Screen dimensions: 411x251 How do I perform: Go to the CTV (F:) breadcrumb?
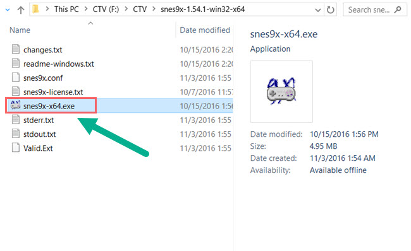[106, 9]
